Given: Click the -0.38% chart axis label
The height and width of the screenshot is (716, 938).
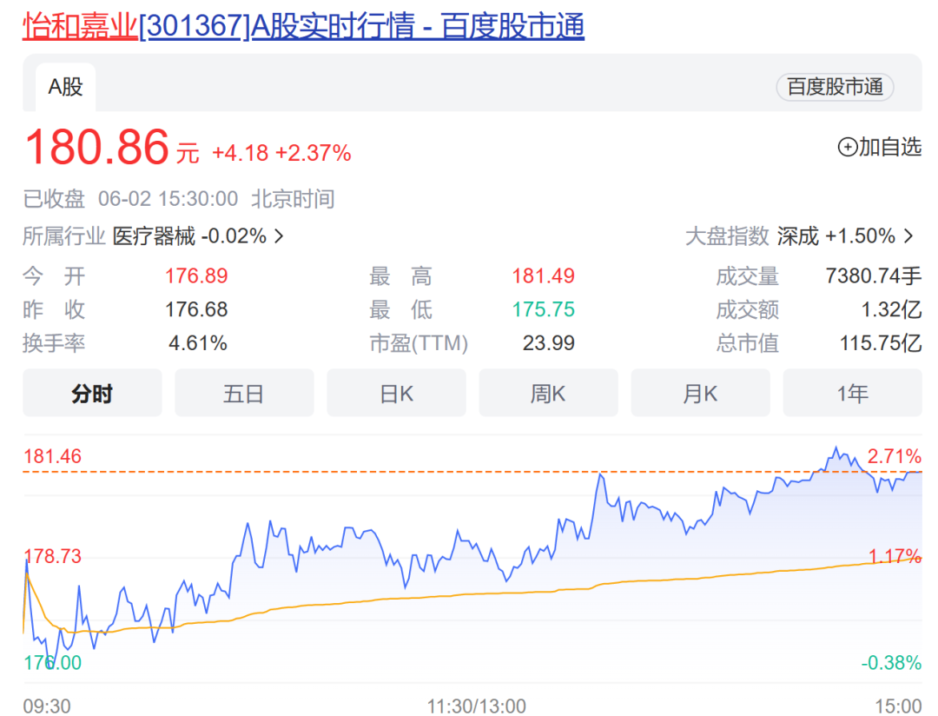Looking at the screenshot, I should click(891, 663).
